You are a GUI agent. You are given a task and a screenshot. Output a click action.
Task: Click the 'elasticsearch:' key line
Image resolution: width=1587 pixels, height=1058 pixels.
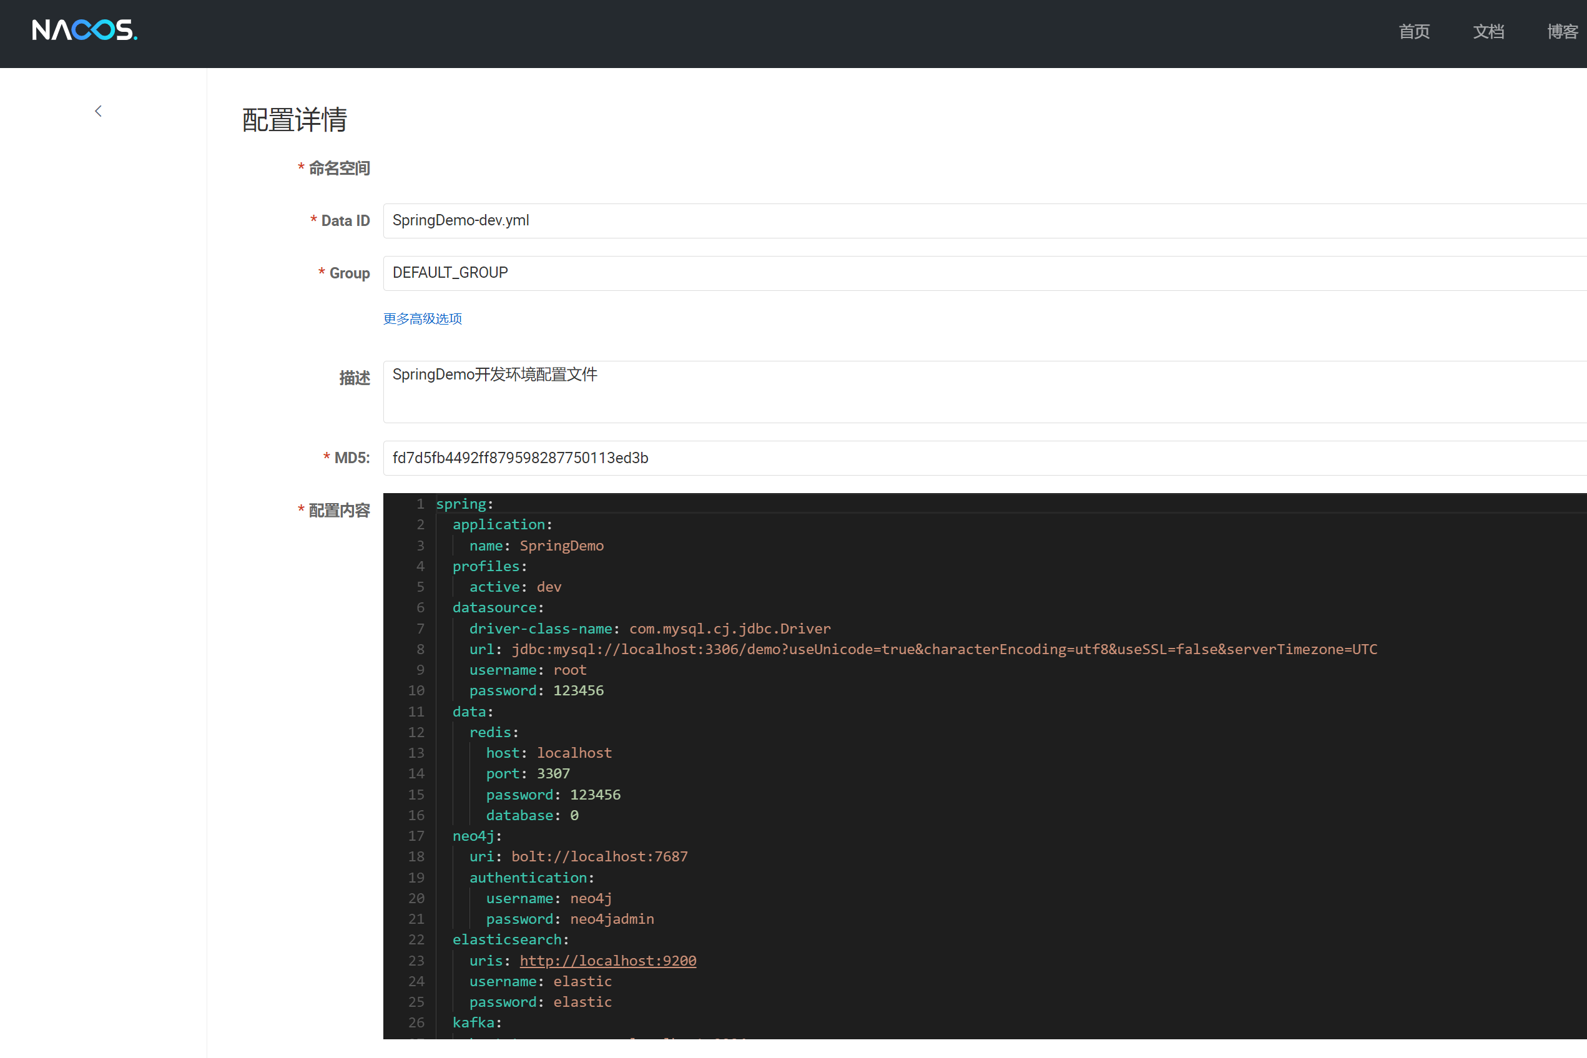pyautogui.click(x=510, y=939)
